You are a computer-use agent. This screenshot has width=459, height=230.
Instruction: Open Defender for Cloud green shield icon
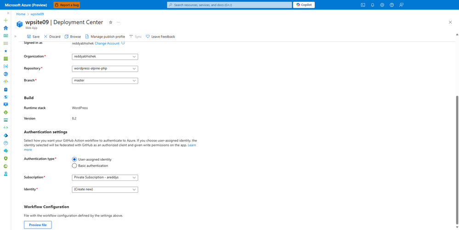pyautogui.click(x=6, y=158)
